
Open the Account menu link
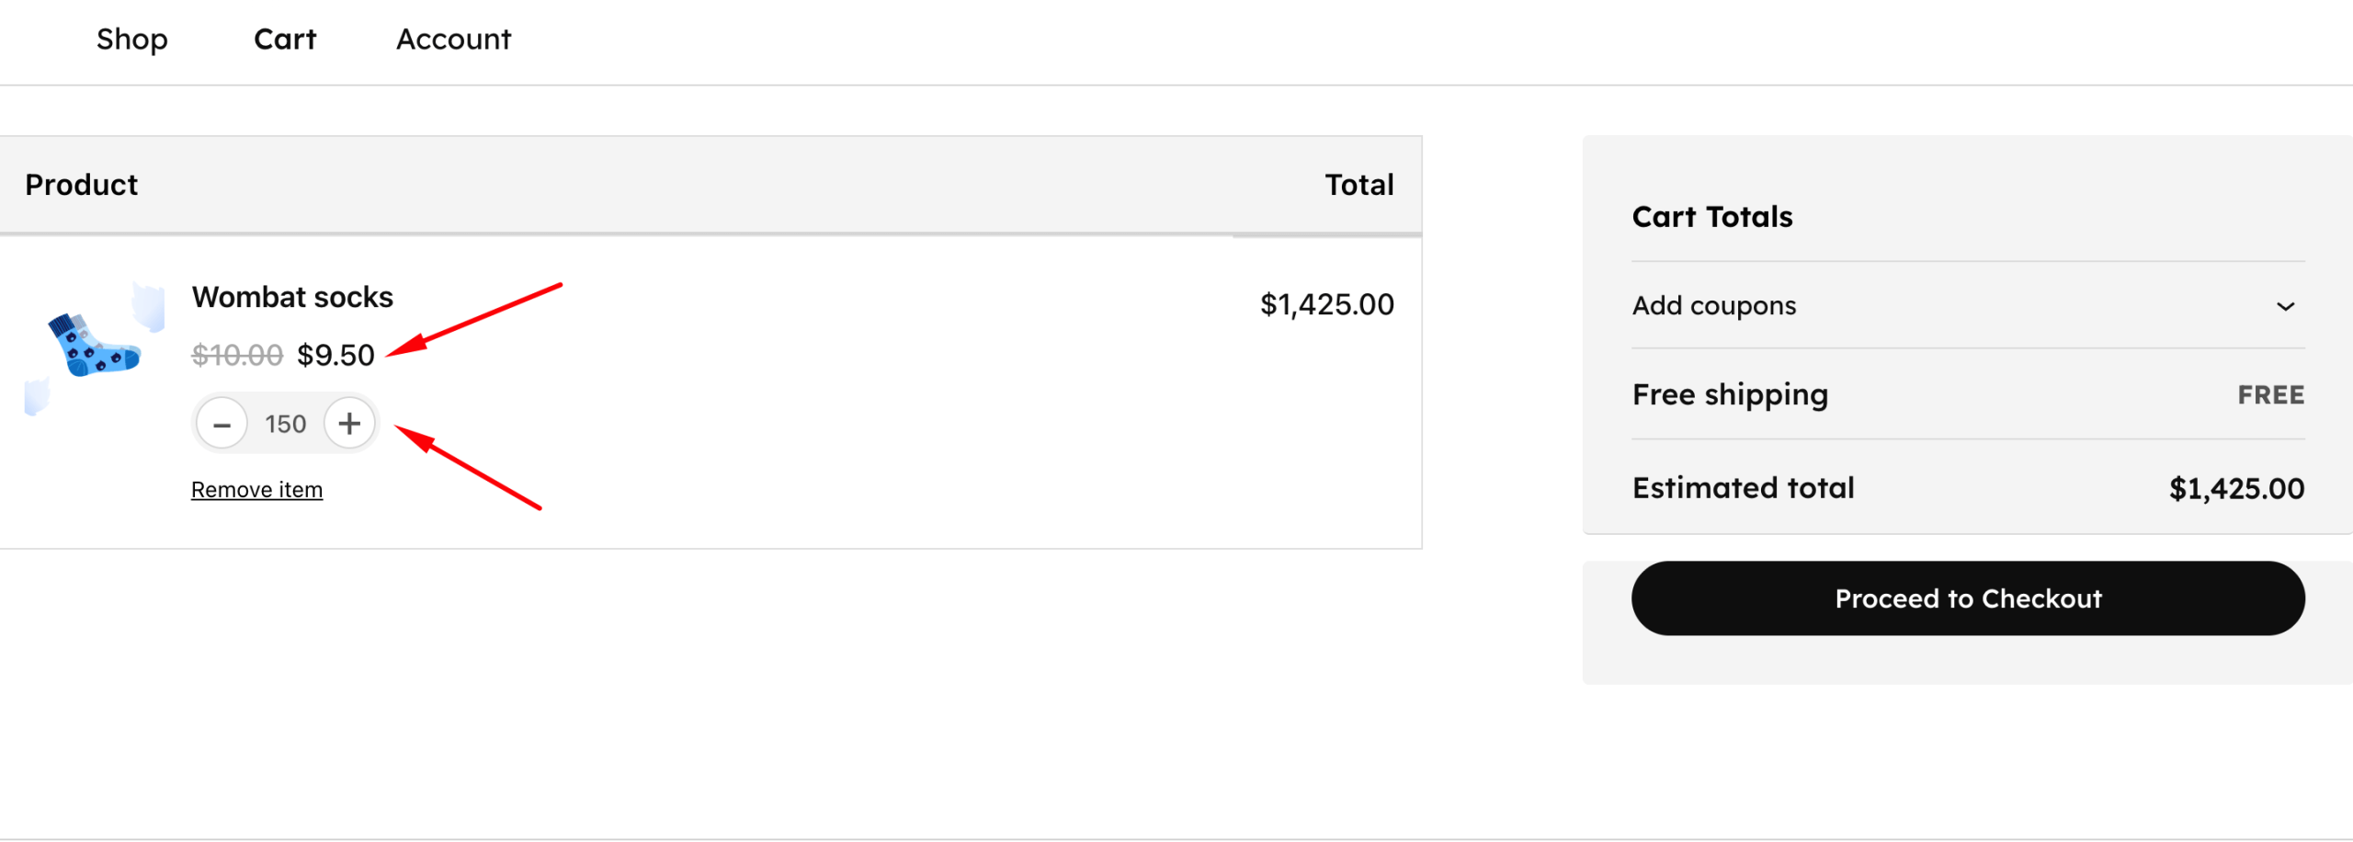(453, 40)
